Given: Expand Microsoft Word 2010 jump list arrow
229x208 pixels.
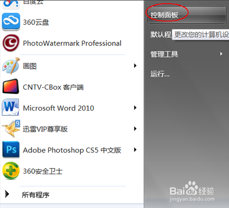Looking at the screenshot, I should click(135, 108).
